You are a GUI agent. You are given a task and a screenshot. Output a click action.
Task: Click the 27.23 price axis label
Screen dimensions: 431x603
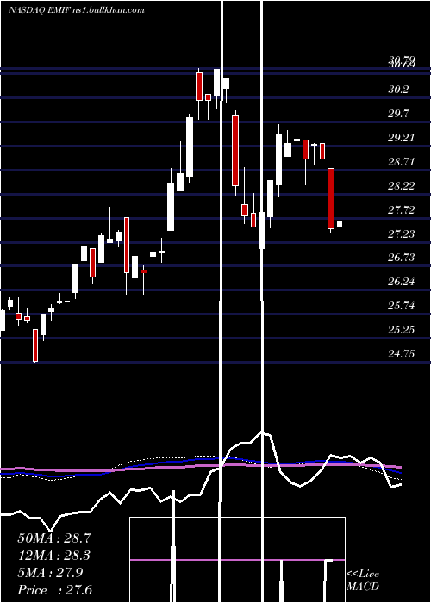402,233
